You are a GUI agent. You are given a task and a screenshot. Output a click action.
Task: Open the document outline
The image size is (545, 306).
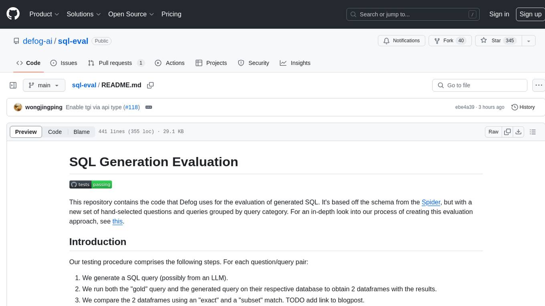point(533,132)
